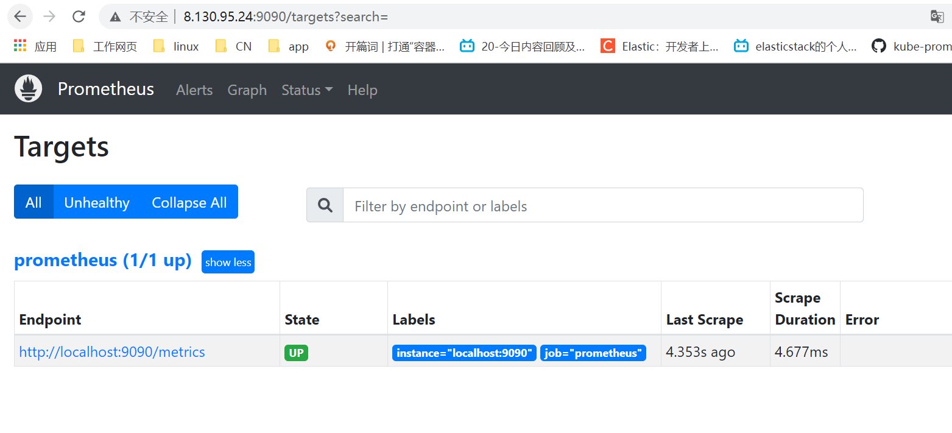Click the address bar URL

[286, 17]
